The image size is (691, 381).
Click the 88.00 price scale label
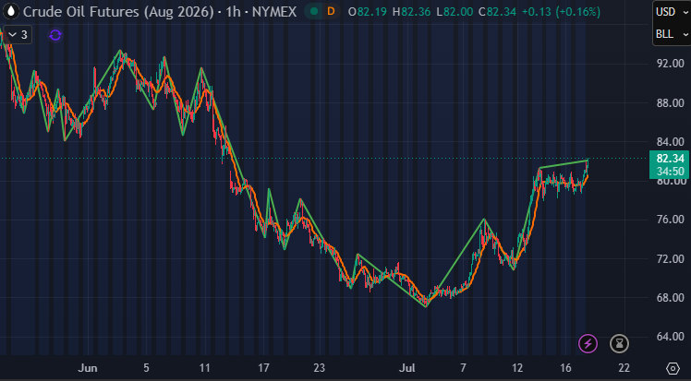coord(671,103)
